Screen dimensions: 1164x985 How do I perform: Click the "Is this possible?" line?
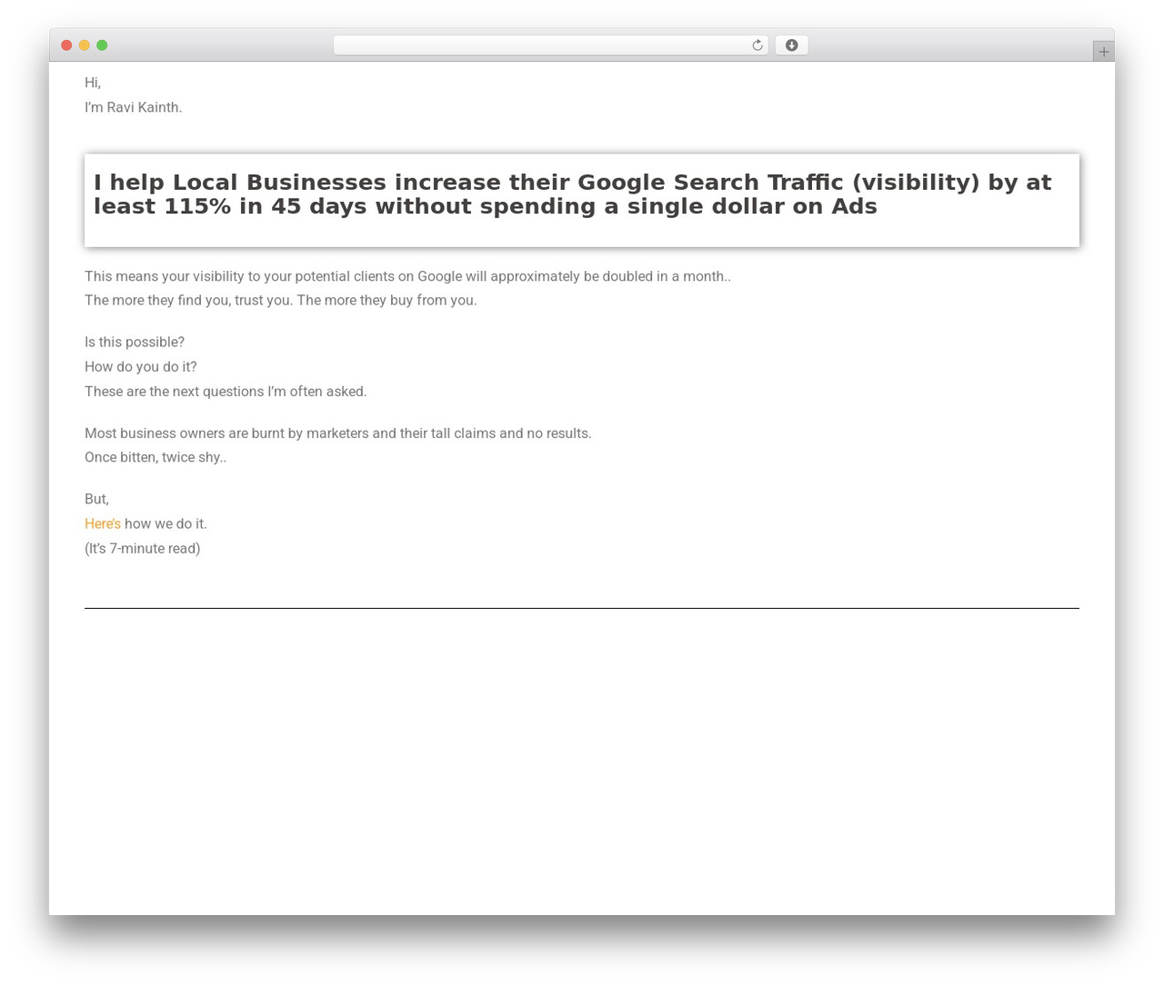click(135, 343)
